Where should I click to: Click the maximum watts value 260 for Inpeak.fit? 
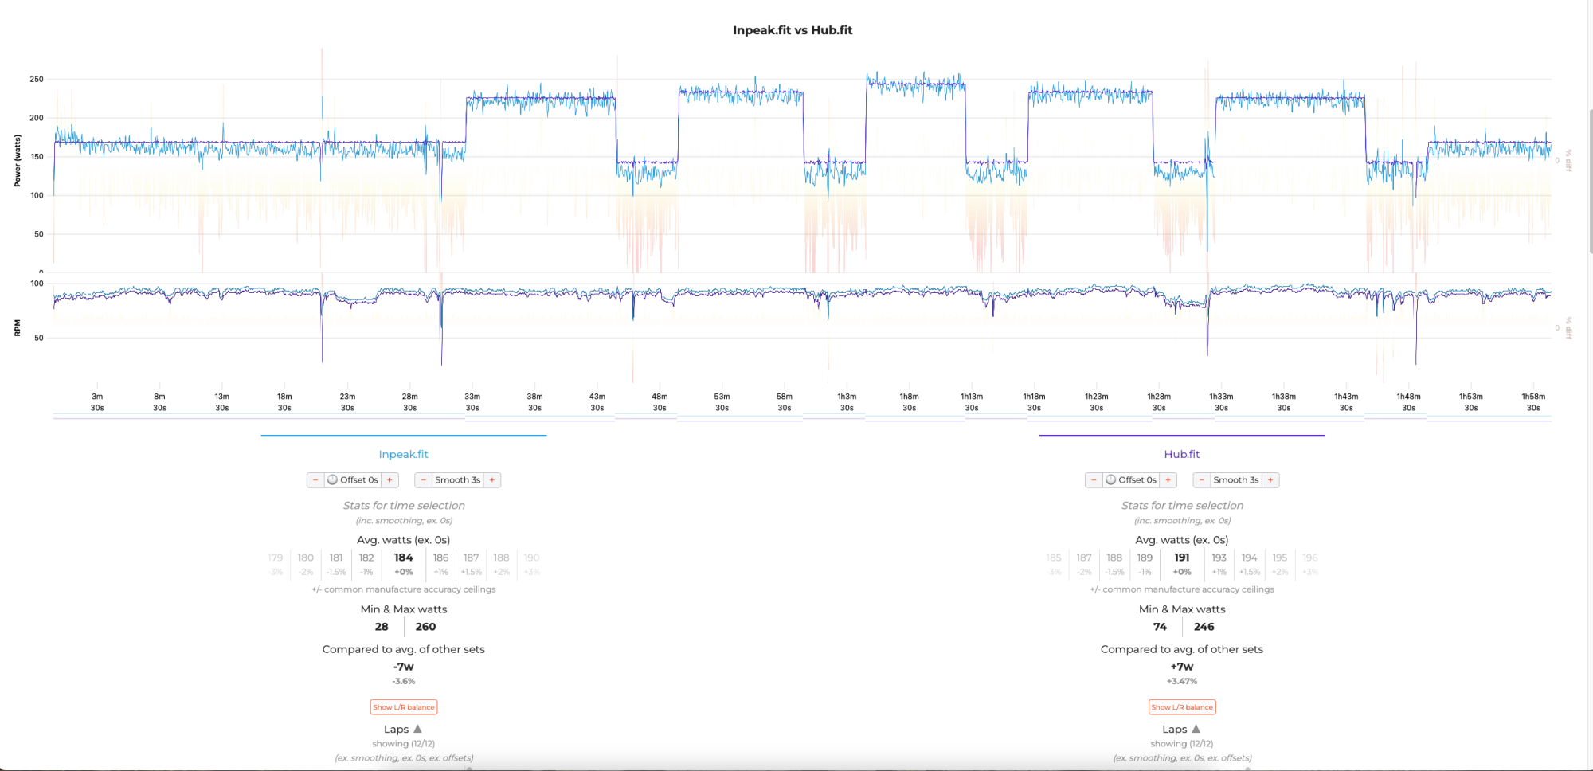point(425,628)
